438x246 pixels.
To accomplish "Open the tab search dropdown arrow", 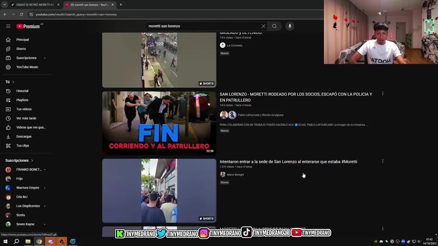I will pyautogui.click(x=4, y=5).
